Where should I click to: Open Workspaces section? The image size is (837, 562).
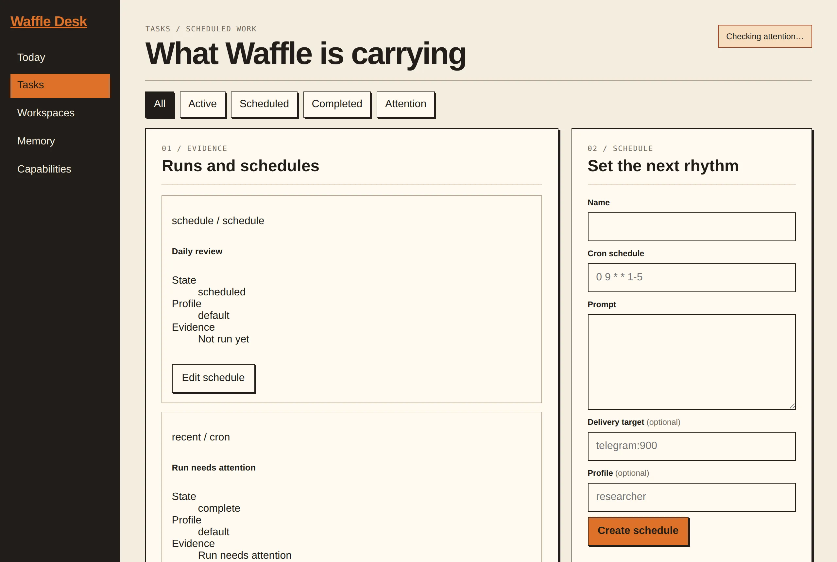[x=60, y=113]
